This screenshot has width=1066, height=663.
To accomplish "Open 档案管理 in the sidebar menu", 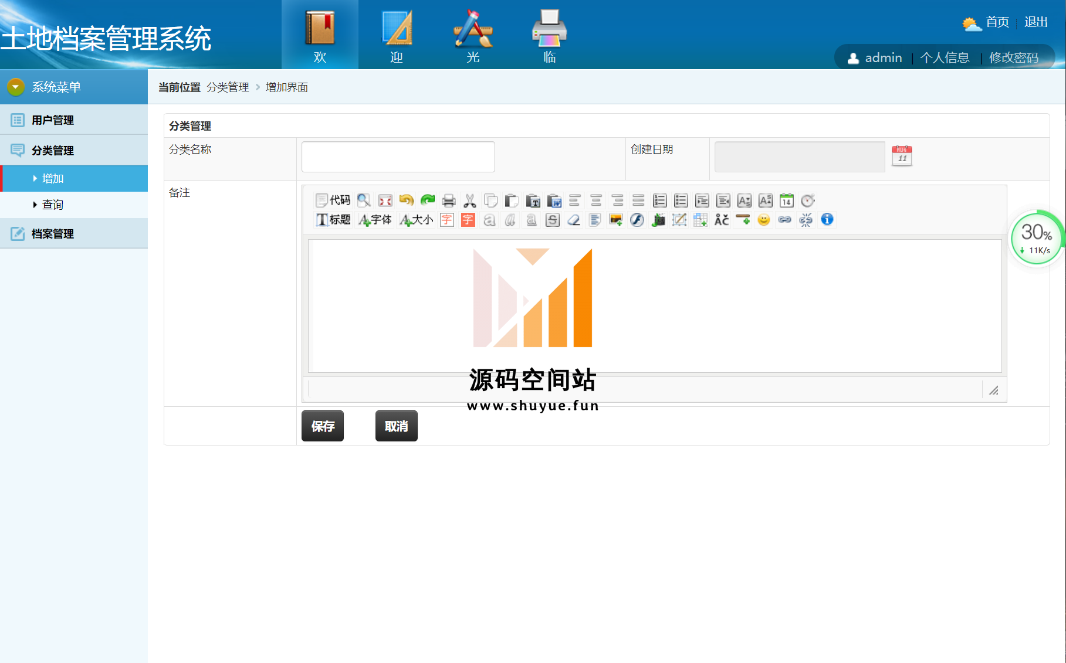I will click(x=53, y=234).
